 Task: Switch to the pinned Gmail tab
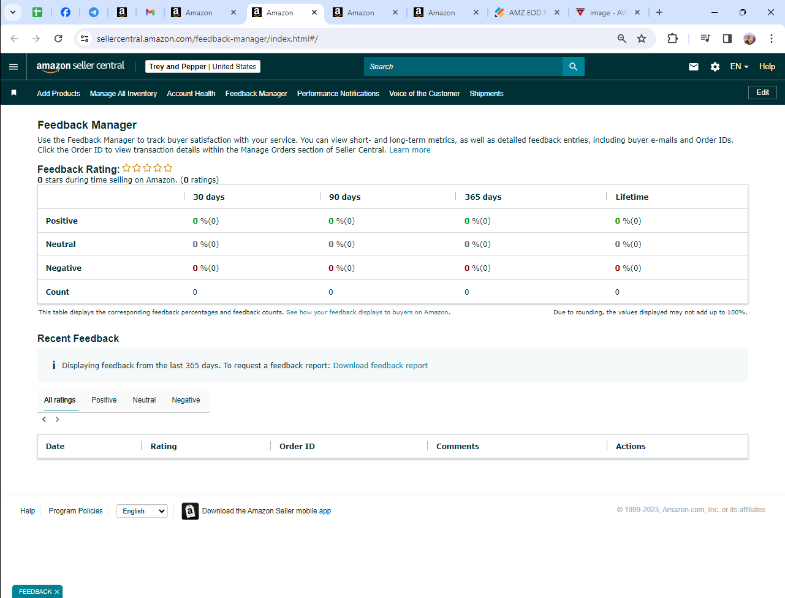[x=150, y=12]
